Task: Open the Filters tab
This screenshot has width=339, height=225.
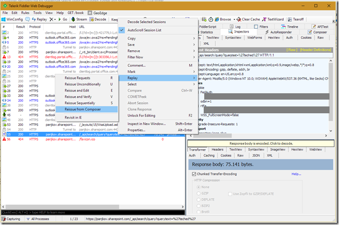Action: click(x=261, y=27)
